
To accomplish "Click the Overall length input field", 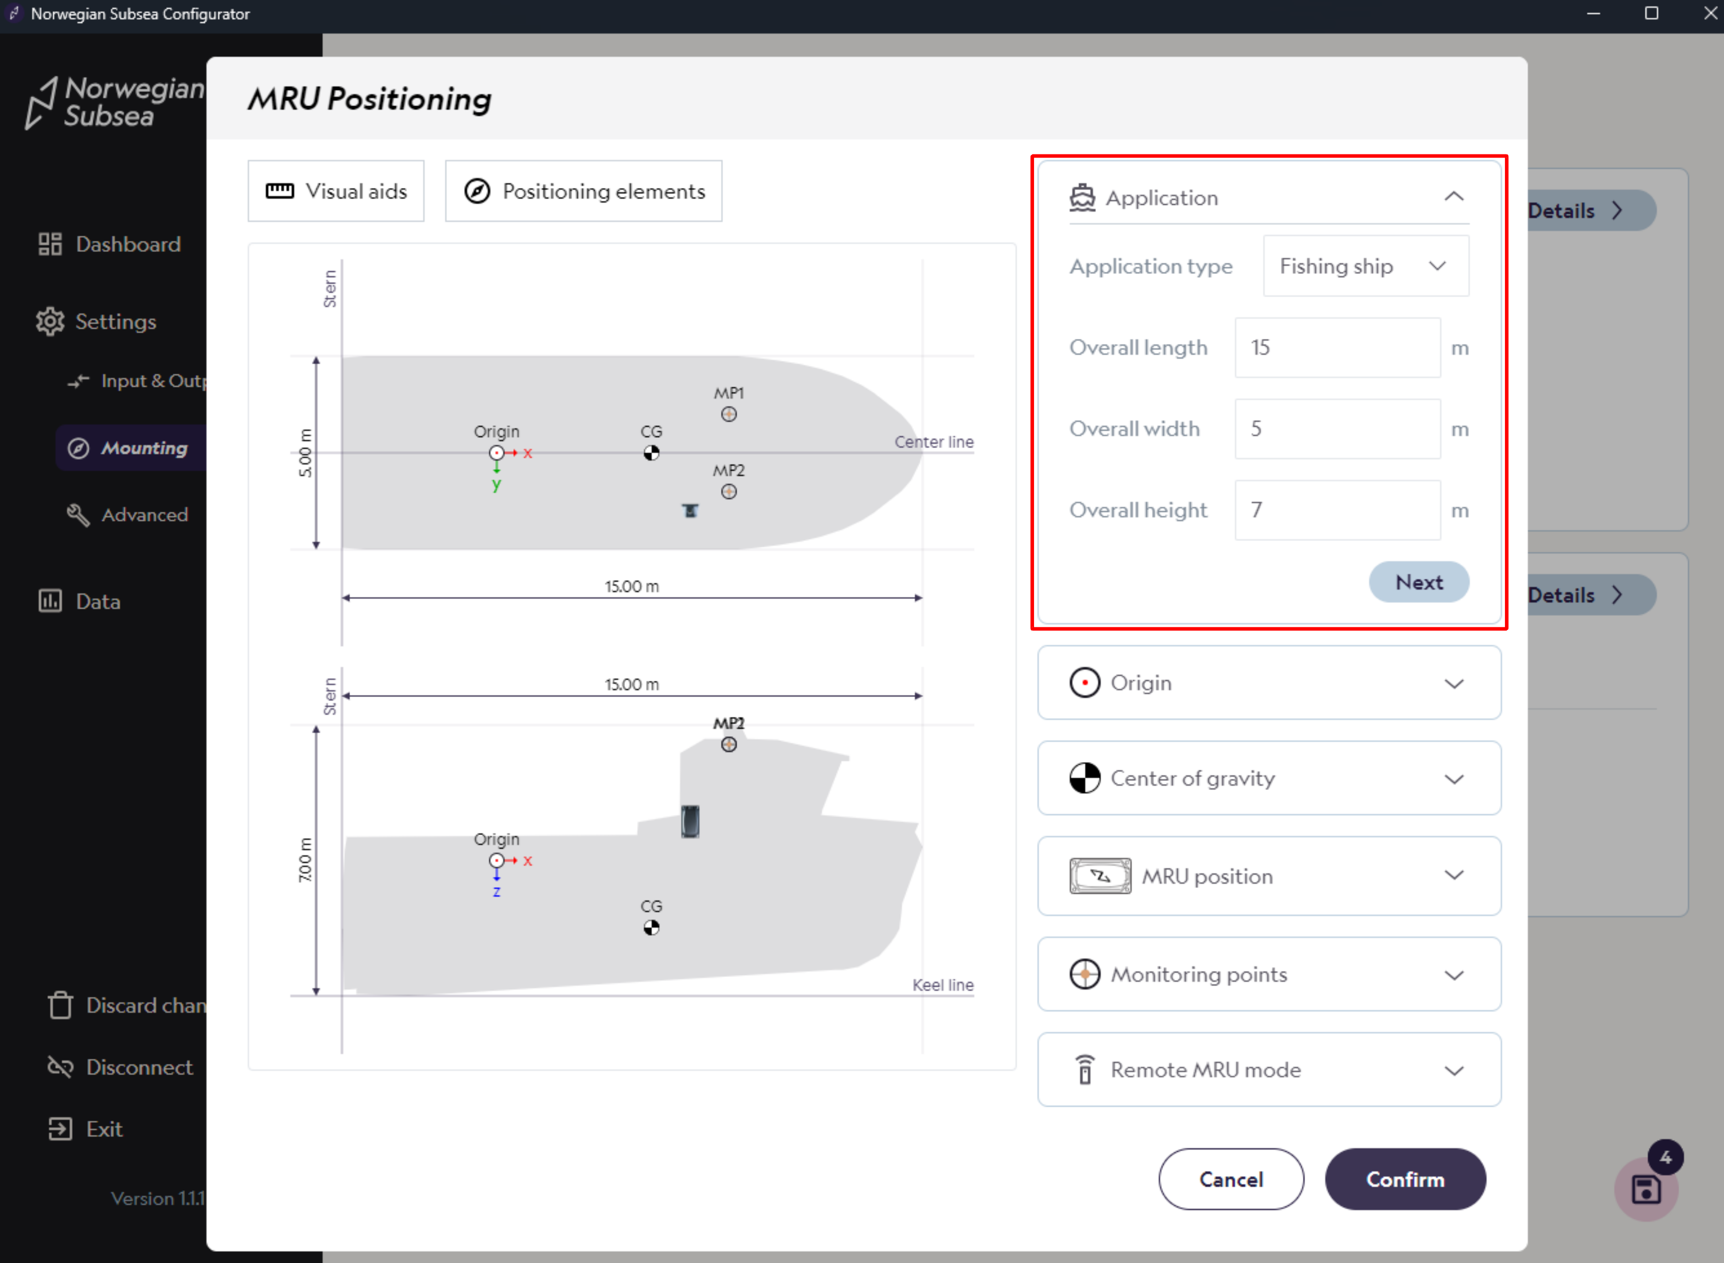I will click(x=1337, y=348).
